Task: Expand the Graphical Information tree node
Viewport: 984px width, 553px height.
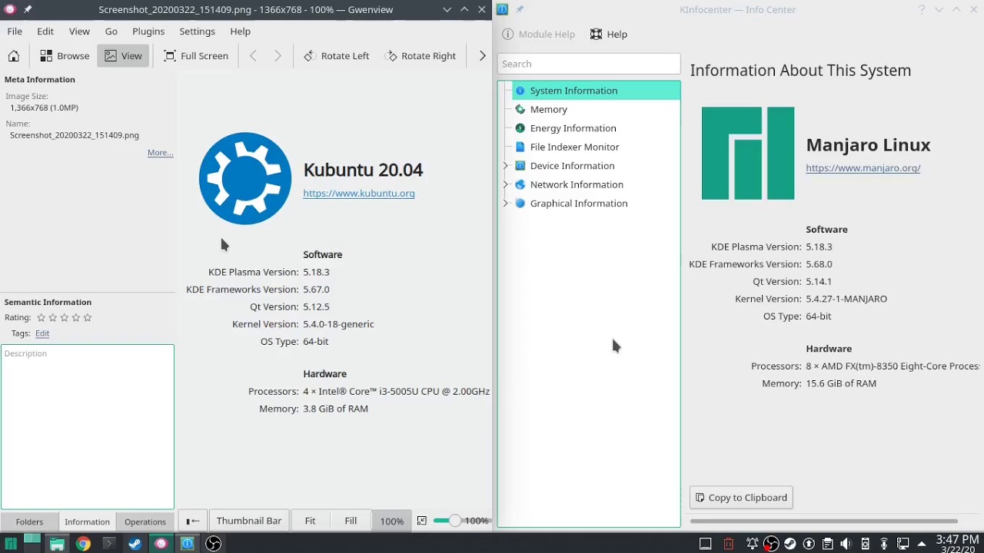Action: [x=505, y=204]
